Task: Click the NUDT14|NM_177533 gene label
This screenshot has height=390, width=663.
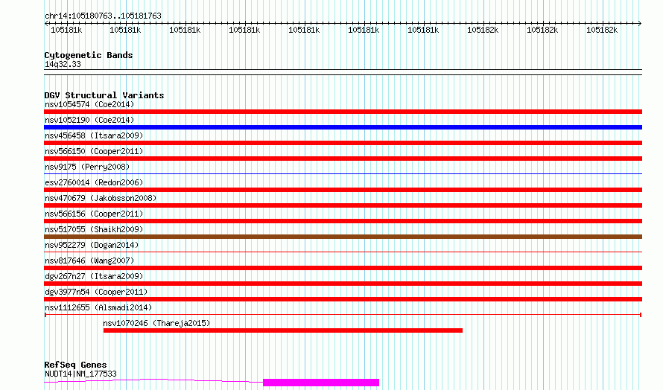Action: pos(80,374)
